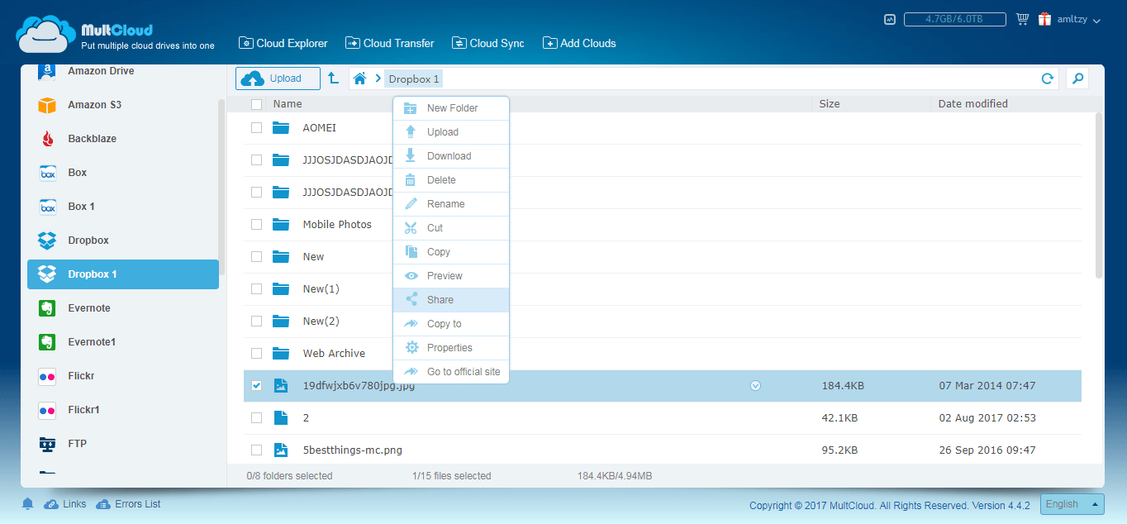Click the 5bestthings-mc.png image icon

281,450
